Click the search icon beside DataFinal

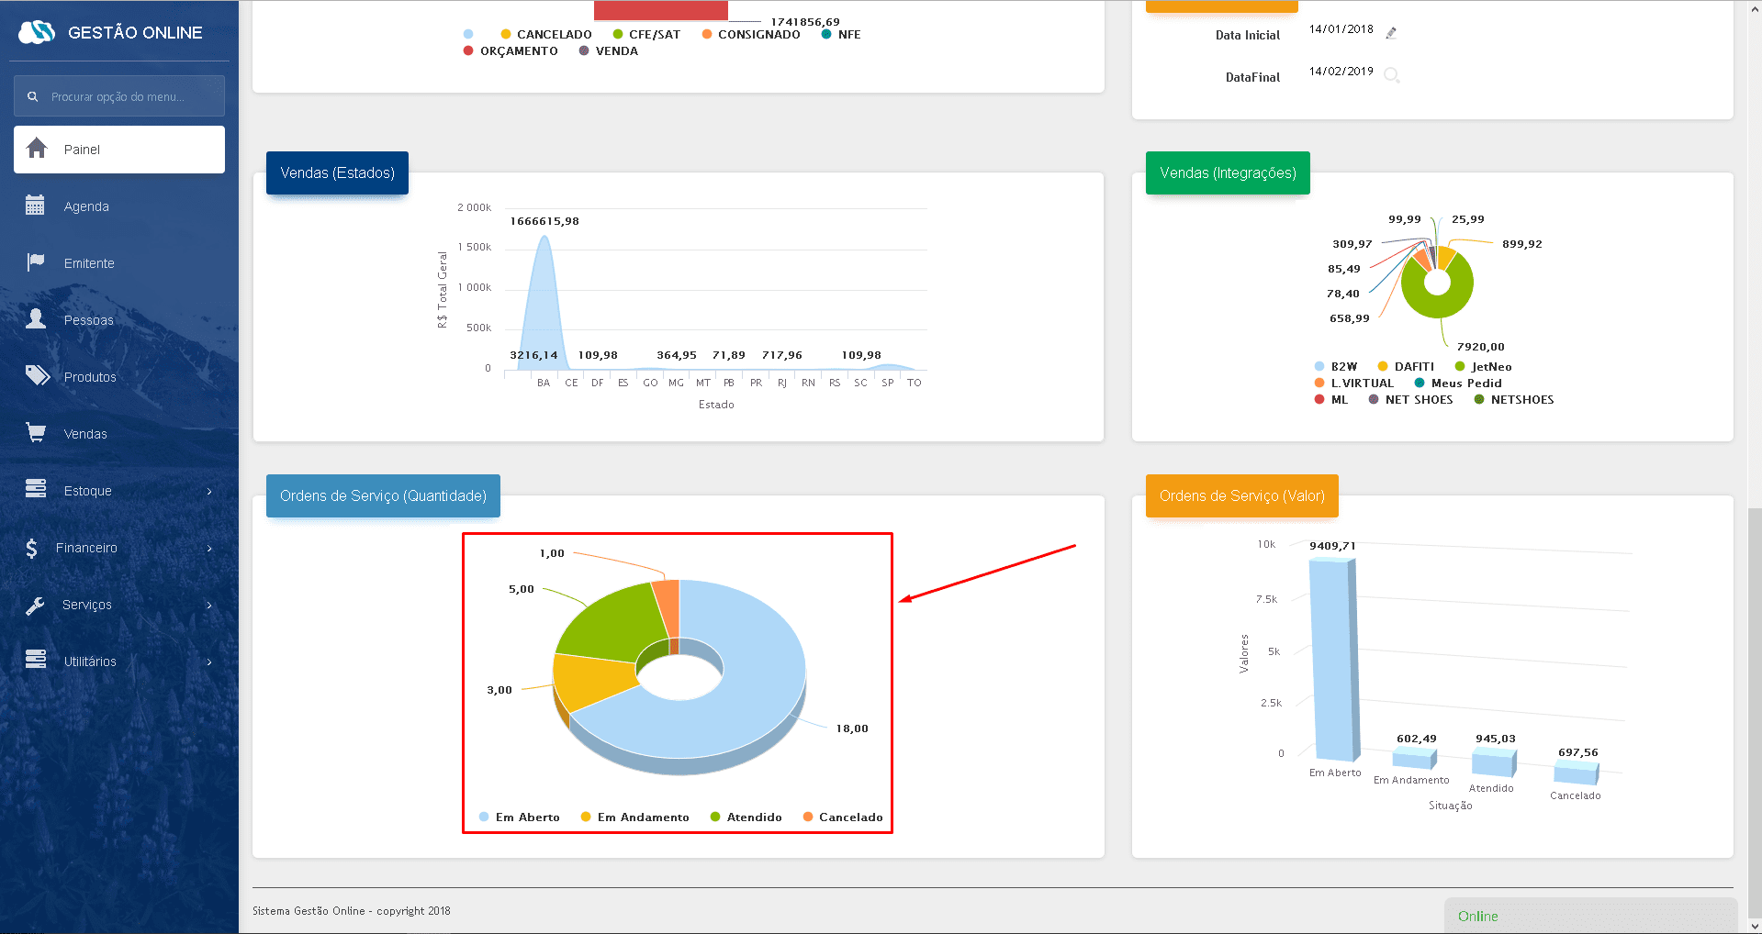pos(1391,74)
